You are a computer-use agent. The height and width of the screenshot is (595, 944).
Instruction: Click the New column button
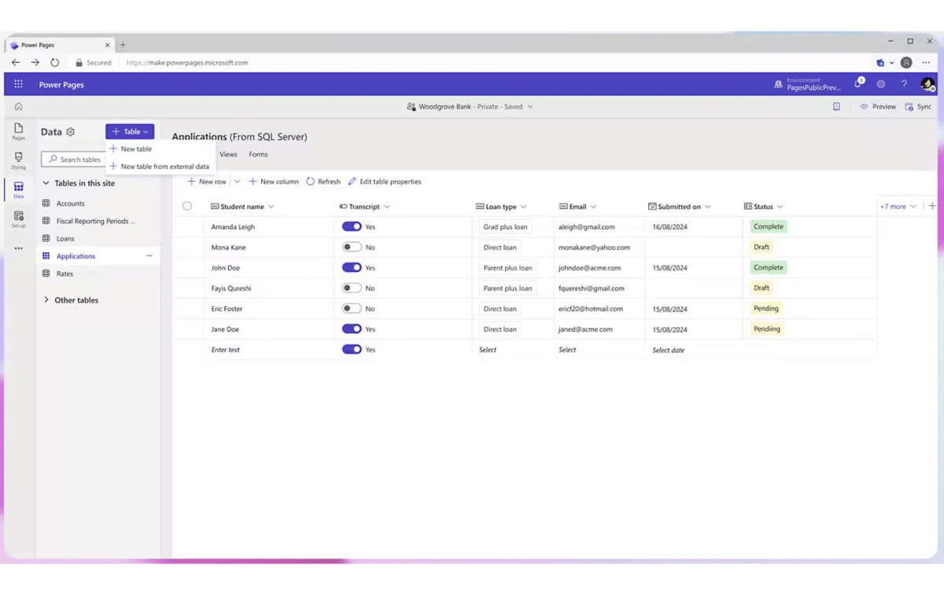coord(274,182)
